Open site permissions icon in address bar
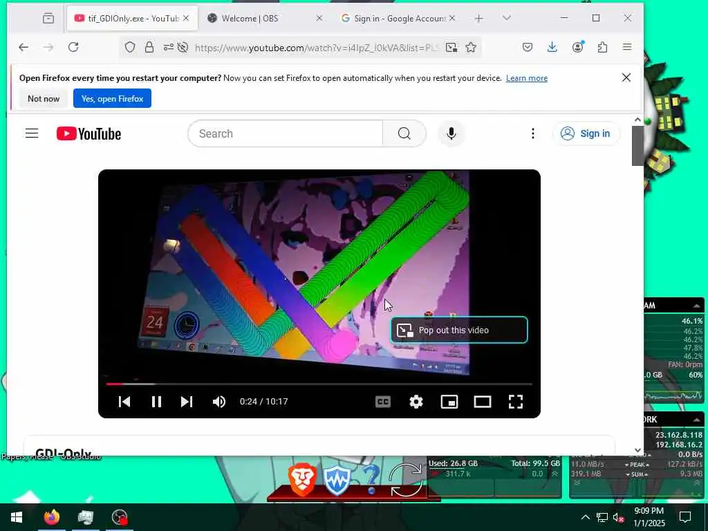This screenshot has height=531, width=708. click(169, 47)
